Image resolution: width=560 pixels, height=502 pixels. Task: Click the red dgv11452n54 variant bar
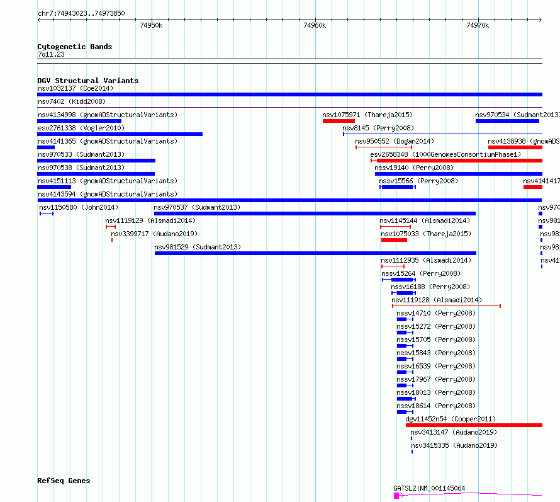474,425
